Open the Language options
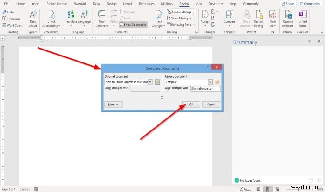Viewport: 325px width, 192px height. [x=84, y=19]
